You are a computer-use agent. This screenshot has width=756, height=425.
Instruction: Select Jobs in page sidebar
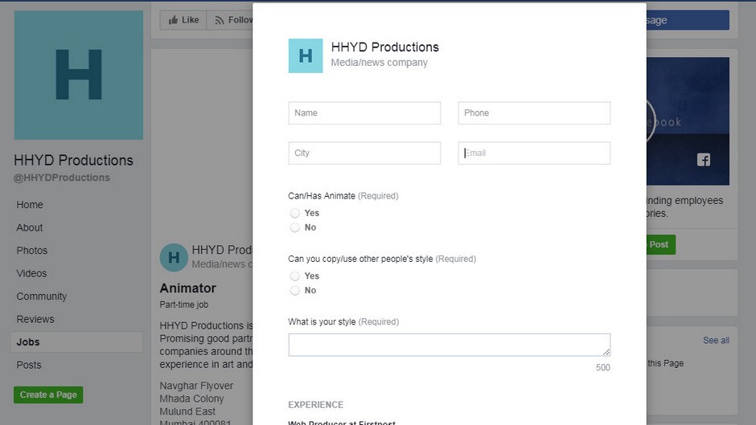tap(76, 342)
